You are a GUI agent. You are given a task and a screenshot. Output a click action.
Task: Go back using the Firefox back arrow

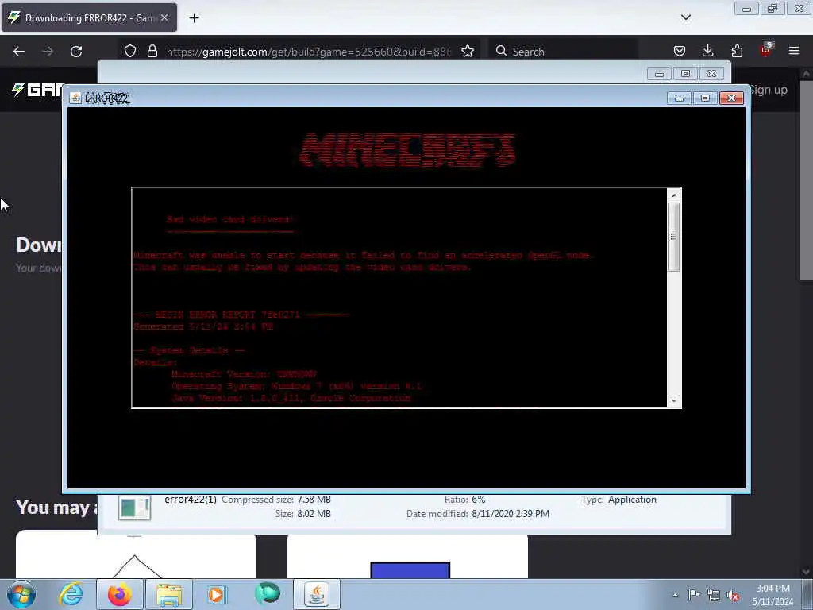click(x=19, y=52)
